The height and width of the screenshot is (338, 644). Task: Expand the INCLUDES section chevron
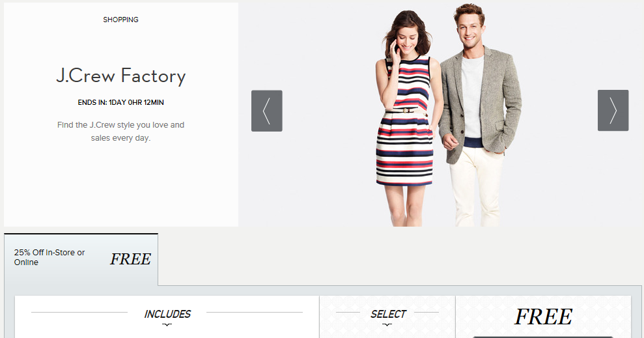coord(167,325)
